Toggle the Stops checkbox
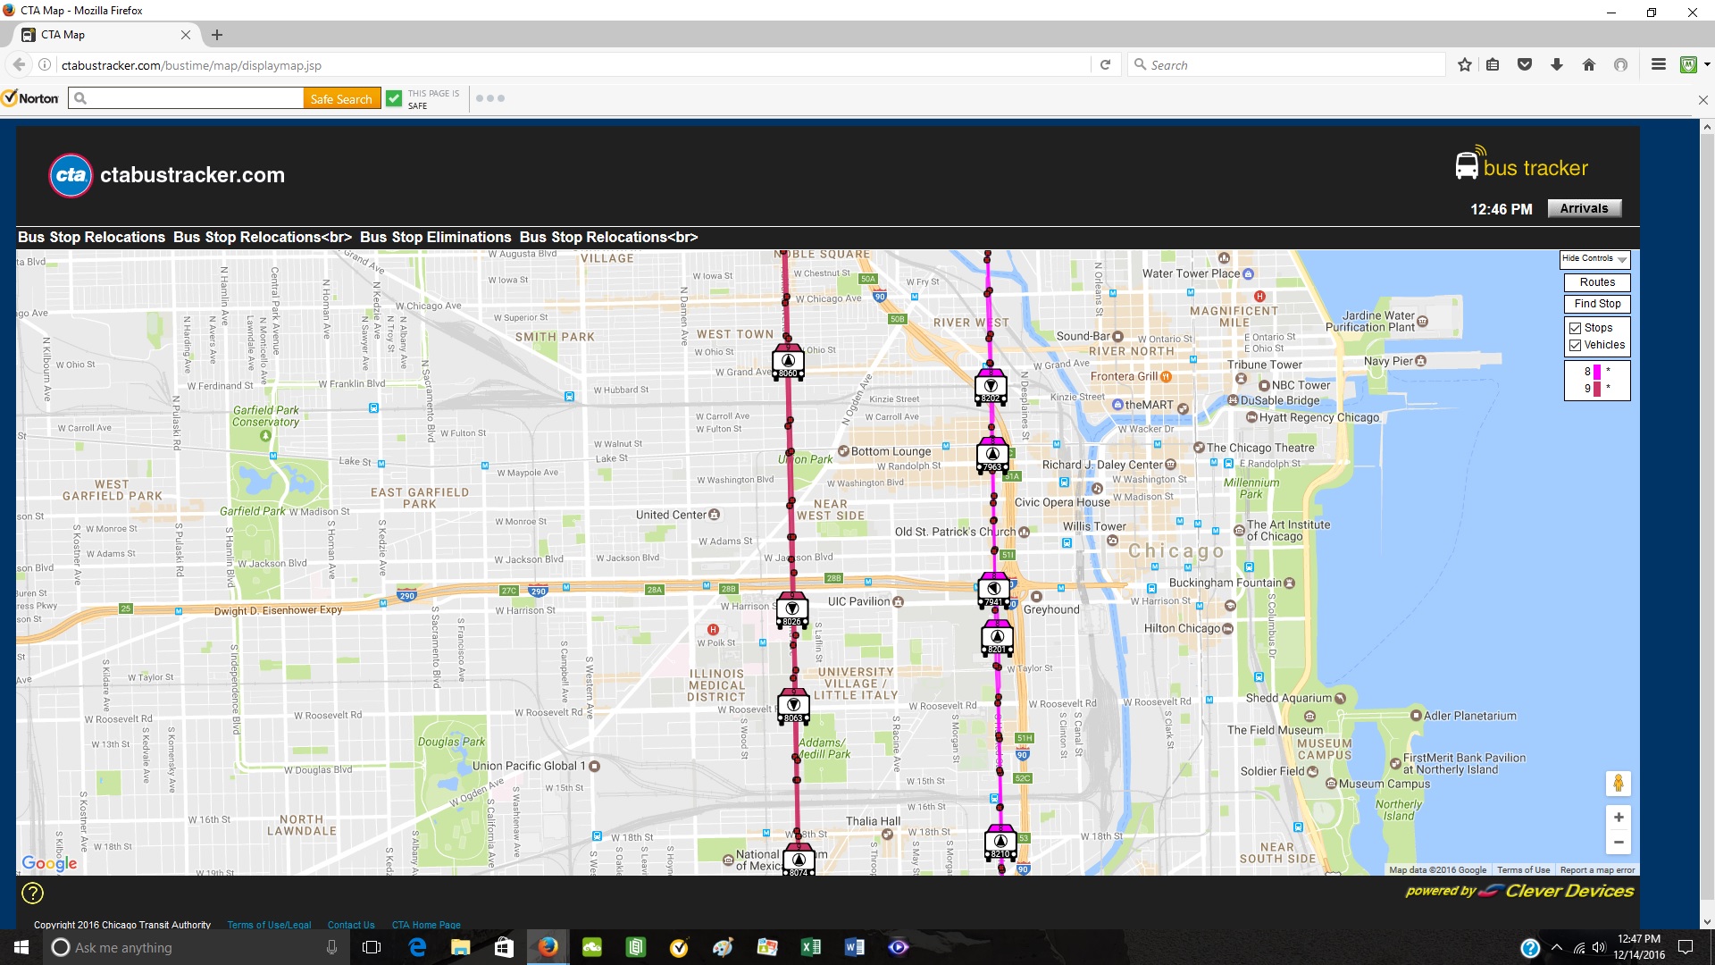This screenshot has height=965, width=1715. pyautogui.click(x=1576, y=328)
